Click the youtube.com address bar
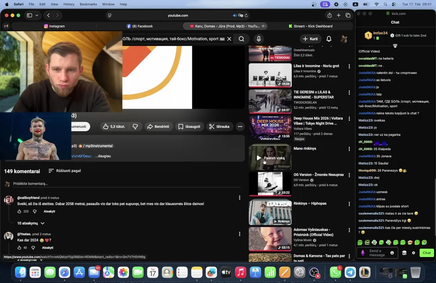This screenshot has height=283, width=436. click(178, 16)
